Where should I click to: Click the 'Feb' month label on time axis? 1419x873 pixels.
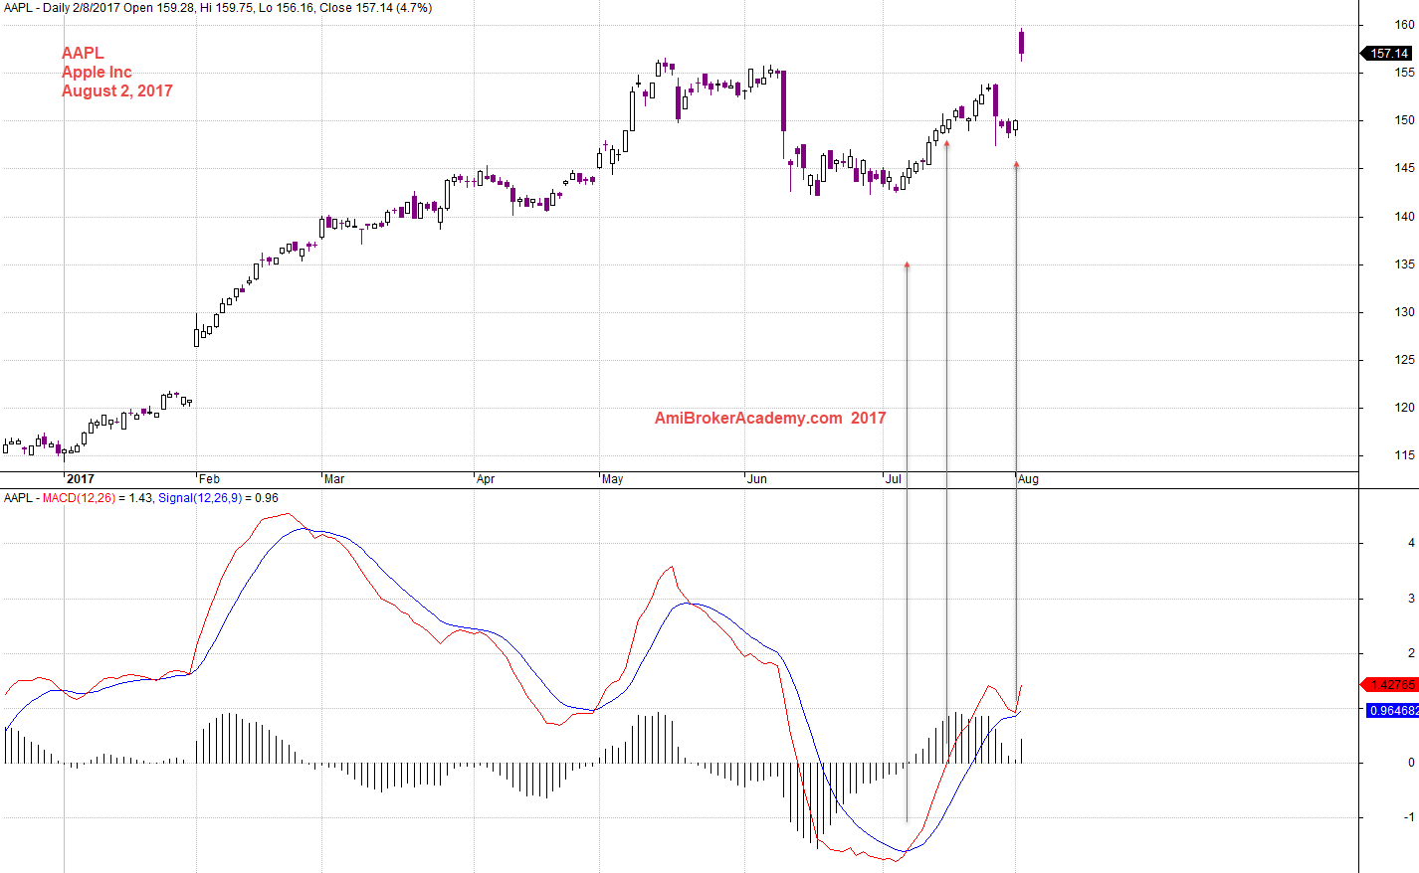pyautogui.click(x=209, y=479)
